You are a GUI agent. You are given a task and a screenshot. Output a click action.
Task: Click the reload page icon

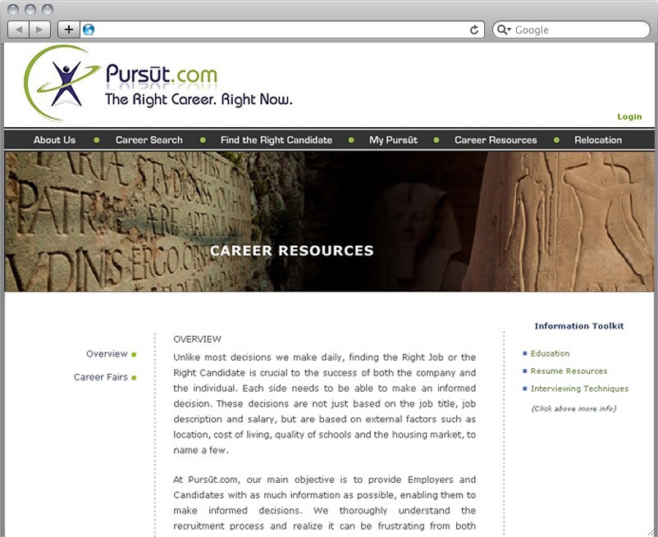pos(474,30)
